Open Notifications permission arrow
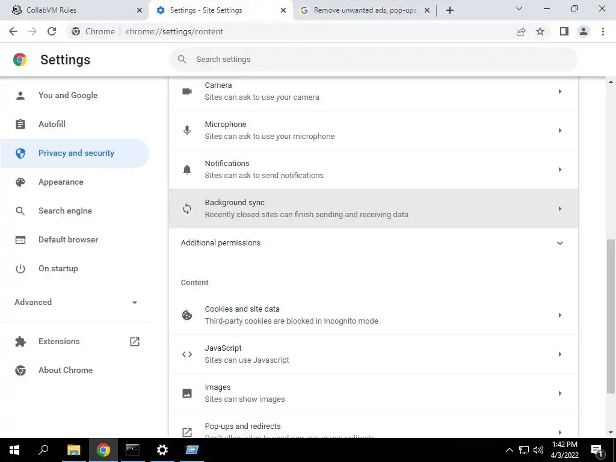The width and height of the screenshot is (616, 462). pyautogui.click(x=560, y=170)
